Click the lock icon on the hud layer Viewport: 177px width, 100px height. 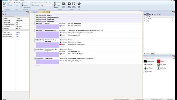pos(147,17)
